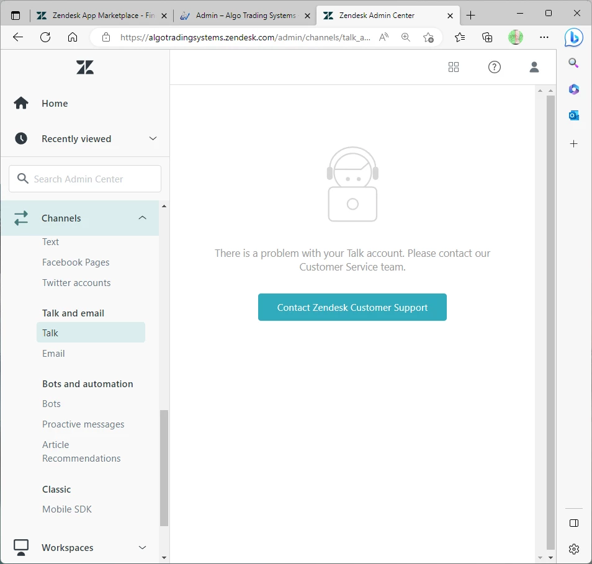592x564 pixels.
Task: Open Email channel settings
Action: (x=53, y=353)
